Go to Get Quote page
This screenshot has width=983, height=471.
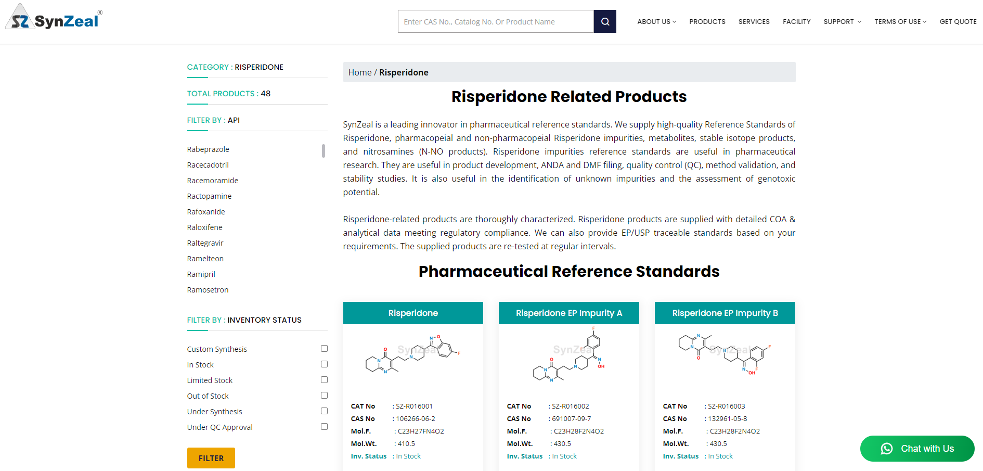pos(958,21)
